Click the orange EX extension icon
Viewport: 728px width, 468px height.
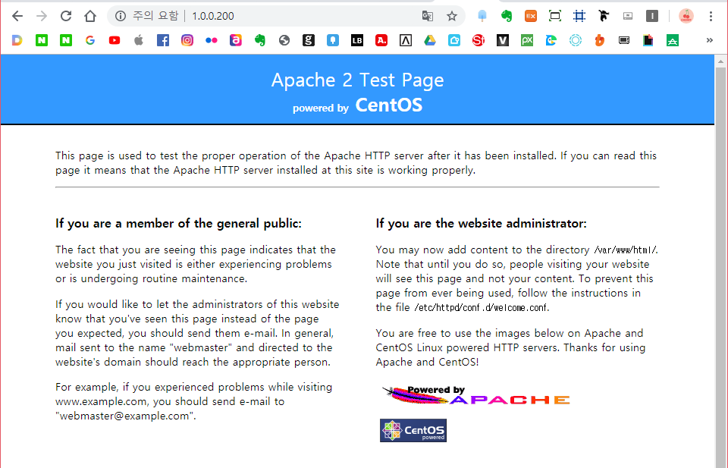531,16
